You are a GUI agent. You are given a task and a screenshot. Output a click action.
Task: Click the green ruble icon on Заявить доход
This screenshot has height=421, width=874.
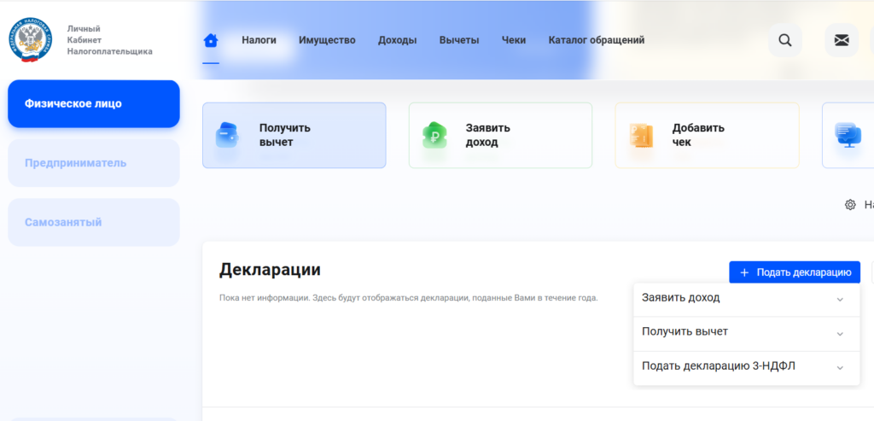tap(434, 135)
